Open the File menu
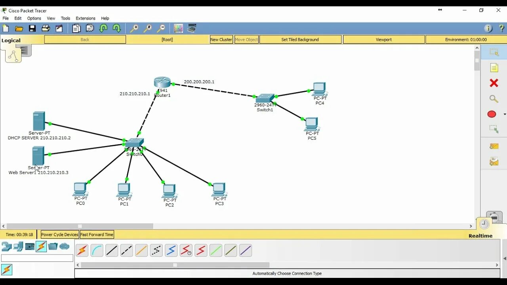This screenshot has width=507, height=285. [6, 18]
